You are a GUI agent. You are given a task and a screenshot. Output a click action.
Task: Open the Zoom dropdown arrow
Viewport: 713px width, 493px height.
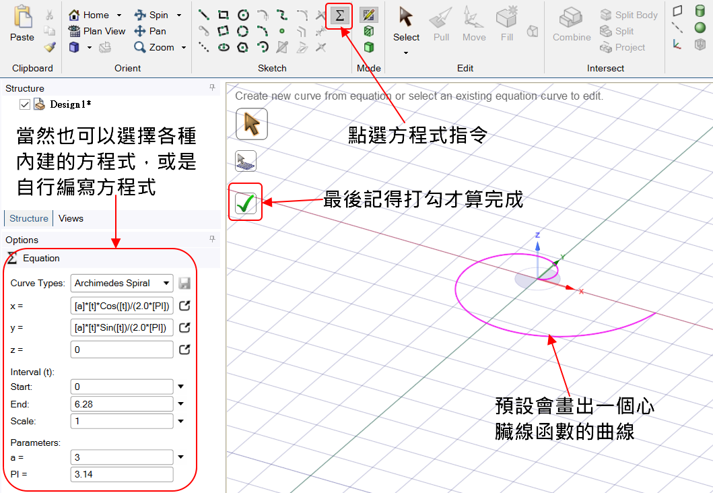click(x=184, y=47)
